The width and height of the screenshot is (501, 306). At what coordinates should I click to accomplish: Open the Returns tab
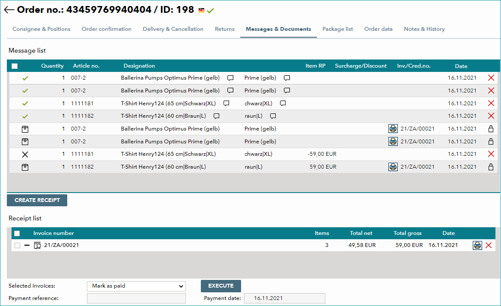pyautogui.click(x=225, y=29)
